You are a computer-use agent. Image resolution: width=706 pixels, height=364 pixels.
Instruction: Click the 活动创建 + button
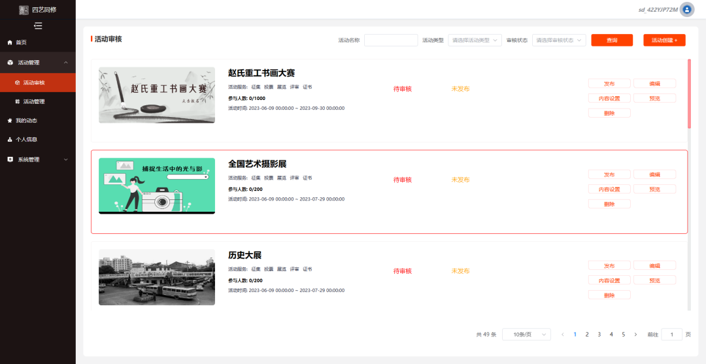[664, 40]
